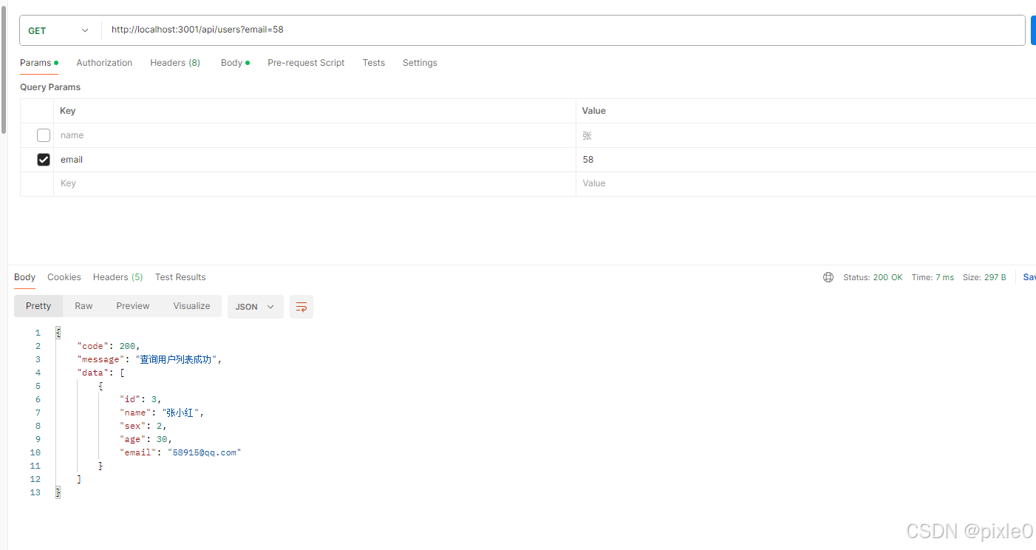Click the "data": [ line
The image size is (1036, 550).
coord(100,373)
